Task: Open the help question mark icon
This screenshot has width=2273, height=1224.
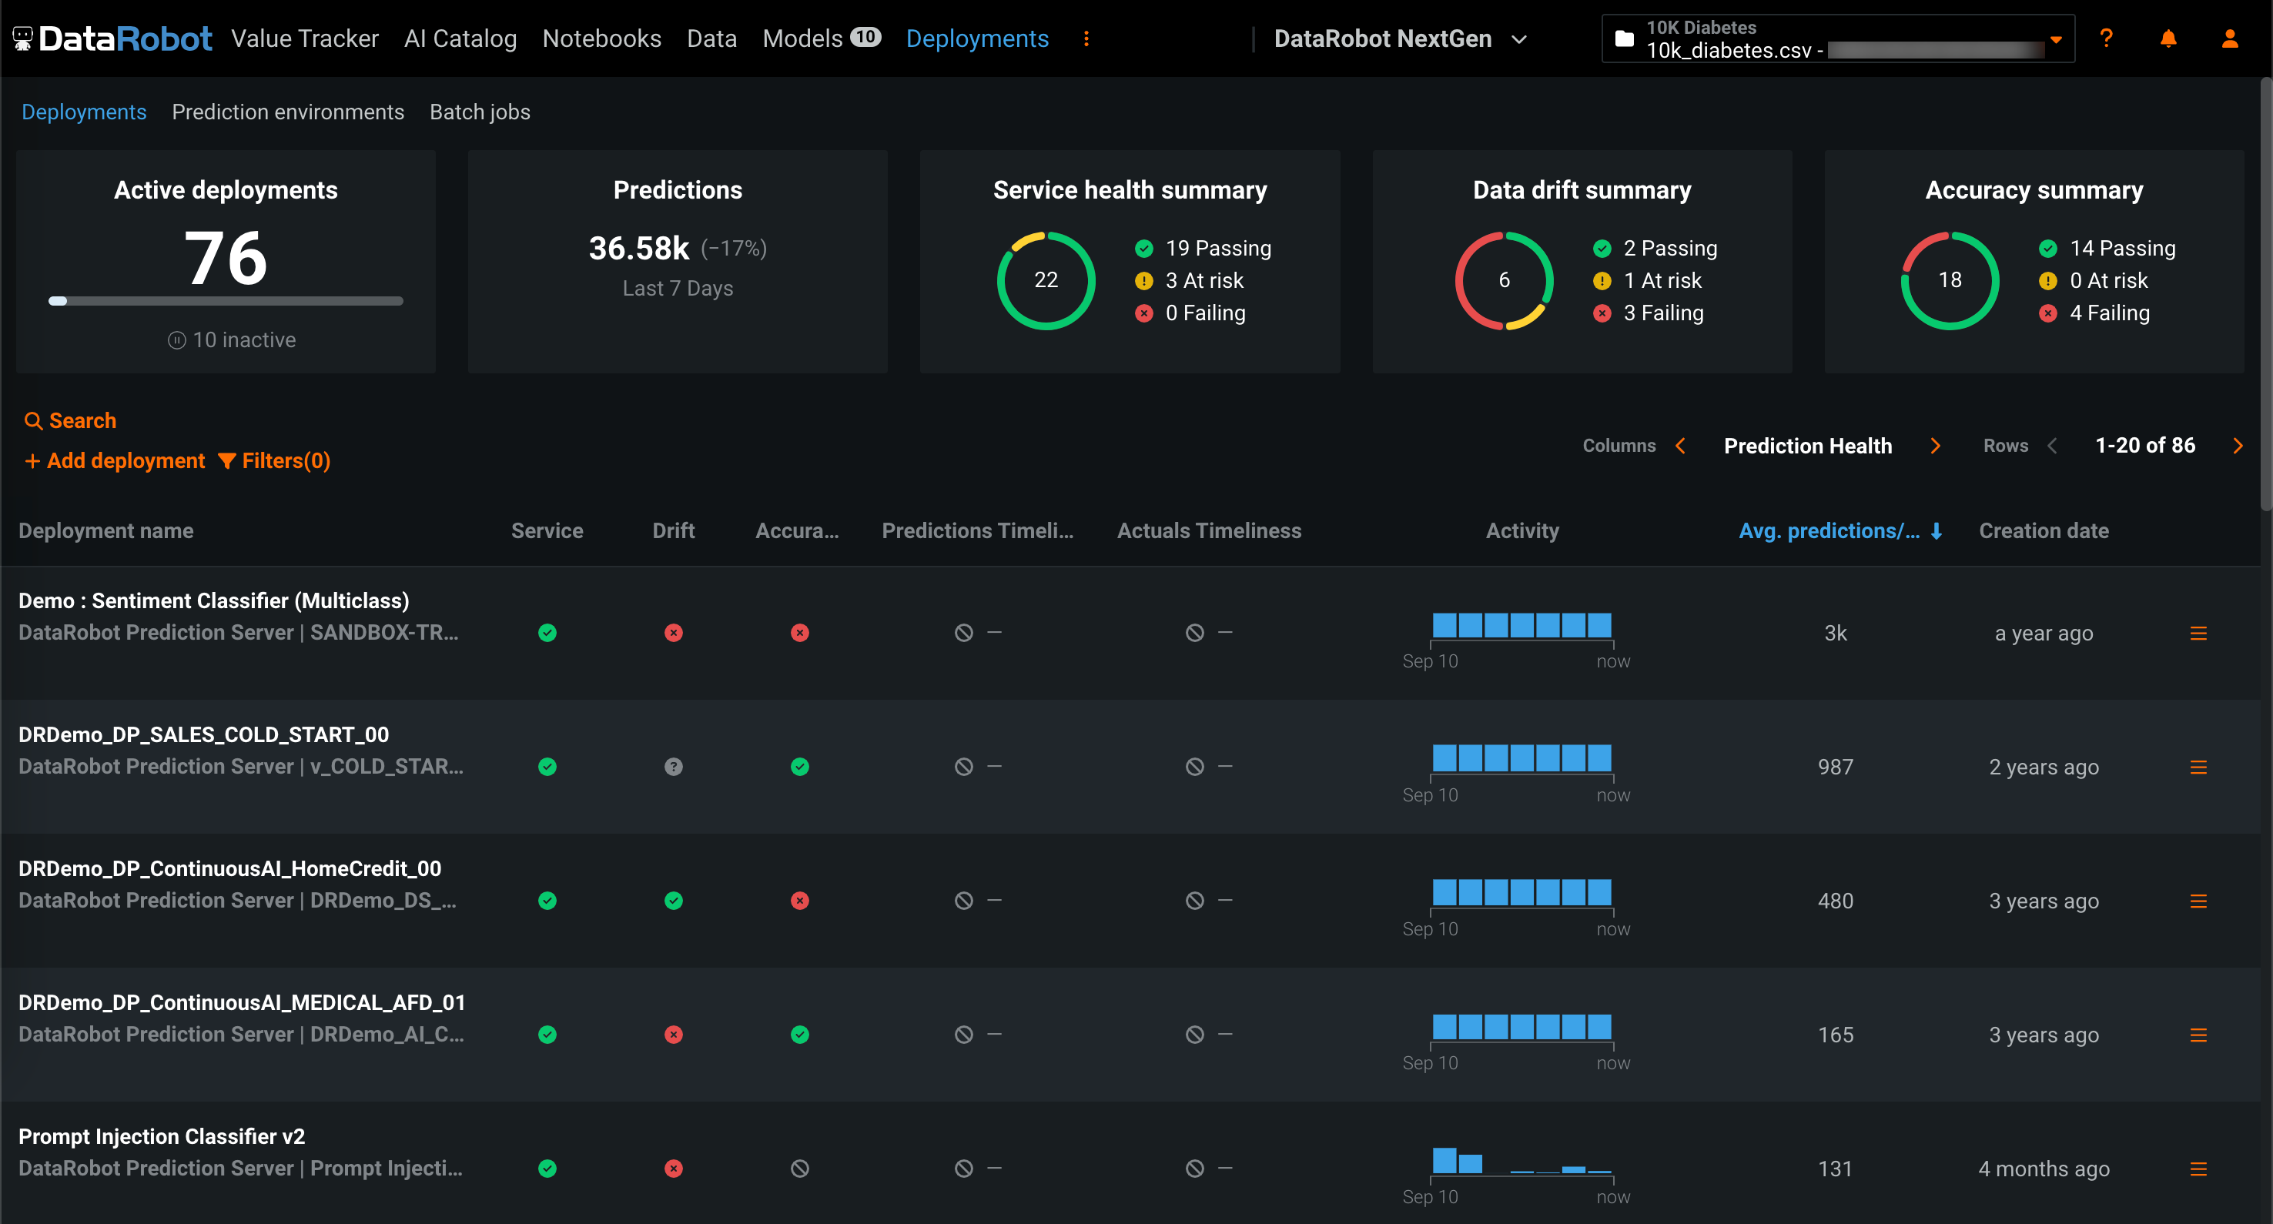Action: coord(2105,38)
